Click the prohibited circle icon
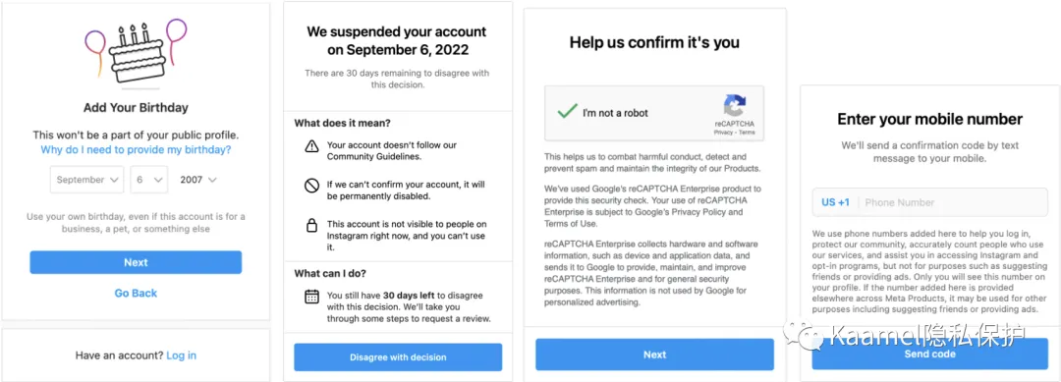 click(x=311, y=186)
